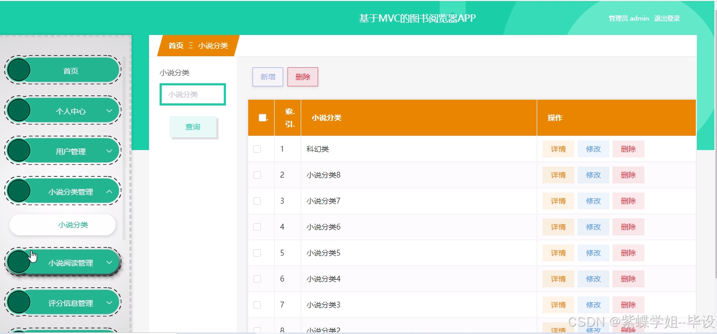Toggle the select-all checkbox in table header

coord(262,118)
